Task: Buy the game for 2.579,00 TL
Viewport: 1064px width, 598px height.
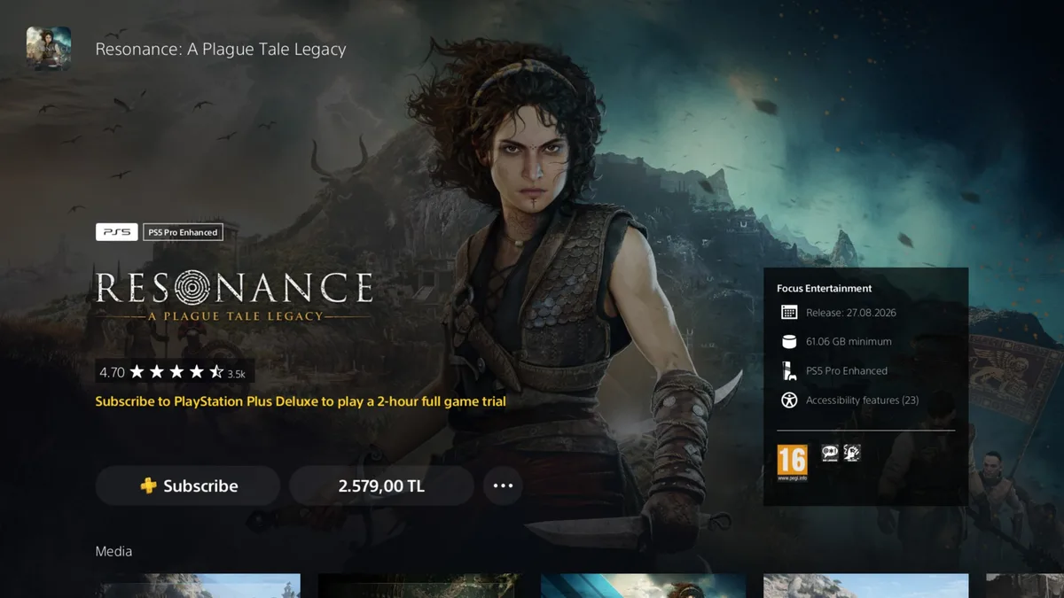Action: 381,485
